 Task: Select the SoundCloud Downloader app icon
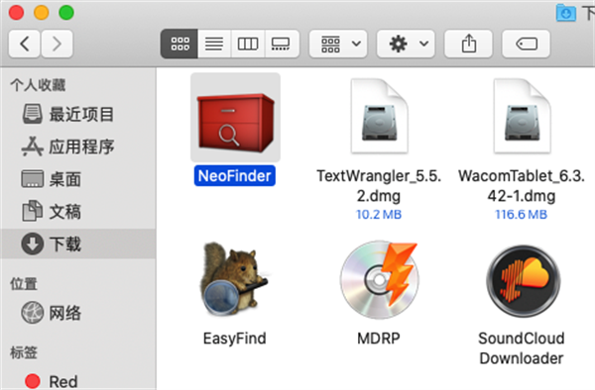point(524,281)
